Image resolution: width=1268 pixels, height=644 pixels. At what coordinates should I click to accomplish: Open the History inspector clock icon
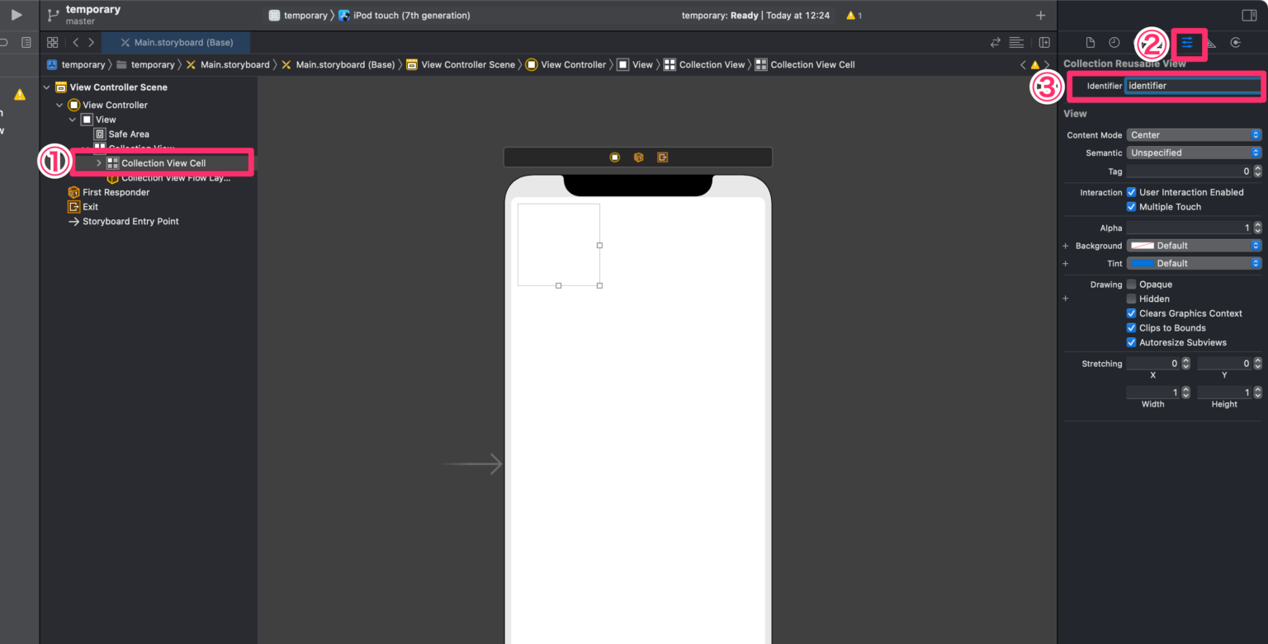pos(1114,42)
